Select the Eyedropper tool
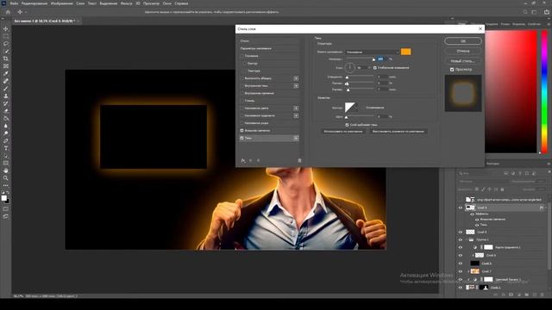Screen dimensions: 552x310 (6, 73)
